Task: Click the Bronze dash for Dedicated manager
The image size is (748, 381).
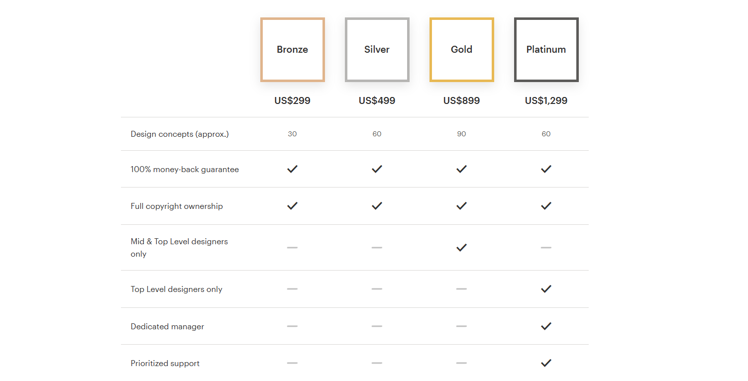Action: click(x=292, y=326)
